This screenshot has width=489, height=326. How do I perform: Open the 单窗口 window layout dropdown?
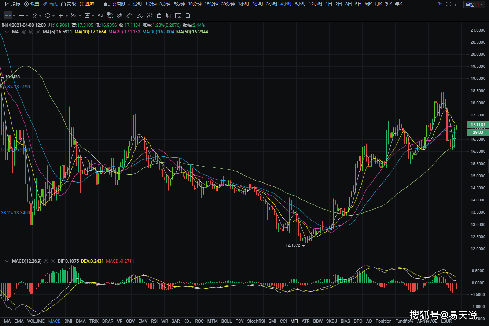[x=474, y=4]
